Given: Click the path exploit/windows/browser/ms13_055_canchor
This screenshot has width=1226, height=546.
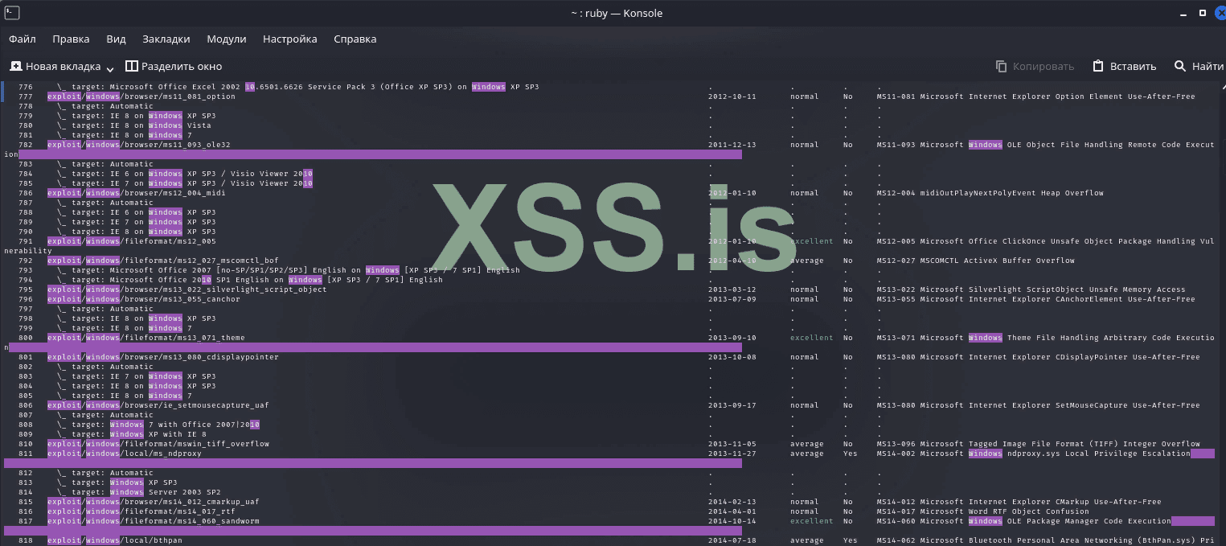Looking at the screenshot, I should pyautogui.click(x=144, y=299).
